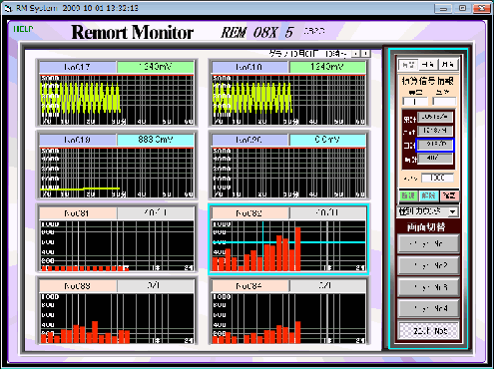Image resolution: width=494 pixels, height=369 pixels.
Task: Close the RM System window
Action: pyautogui.click(x=481, y=8)
